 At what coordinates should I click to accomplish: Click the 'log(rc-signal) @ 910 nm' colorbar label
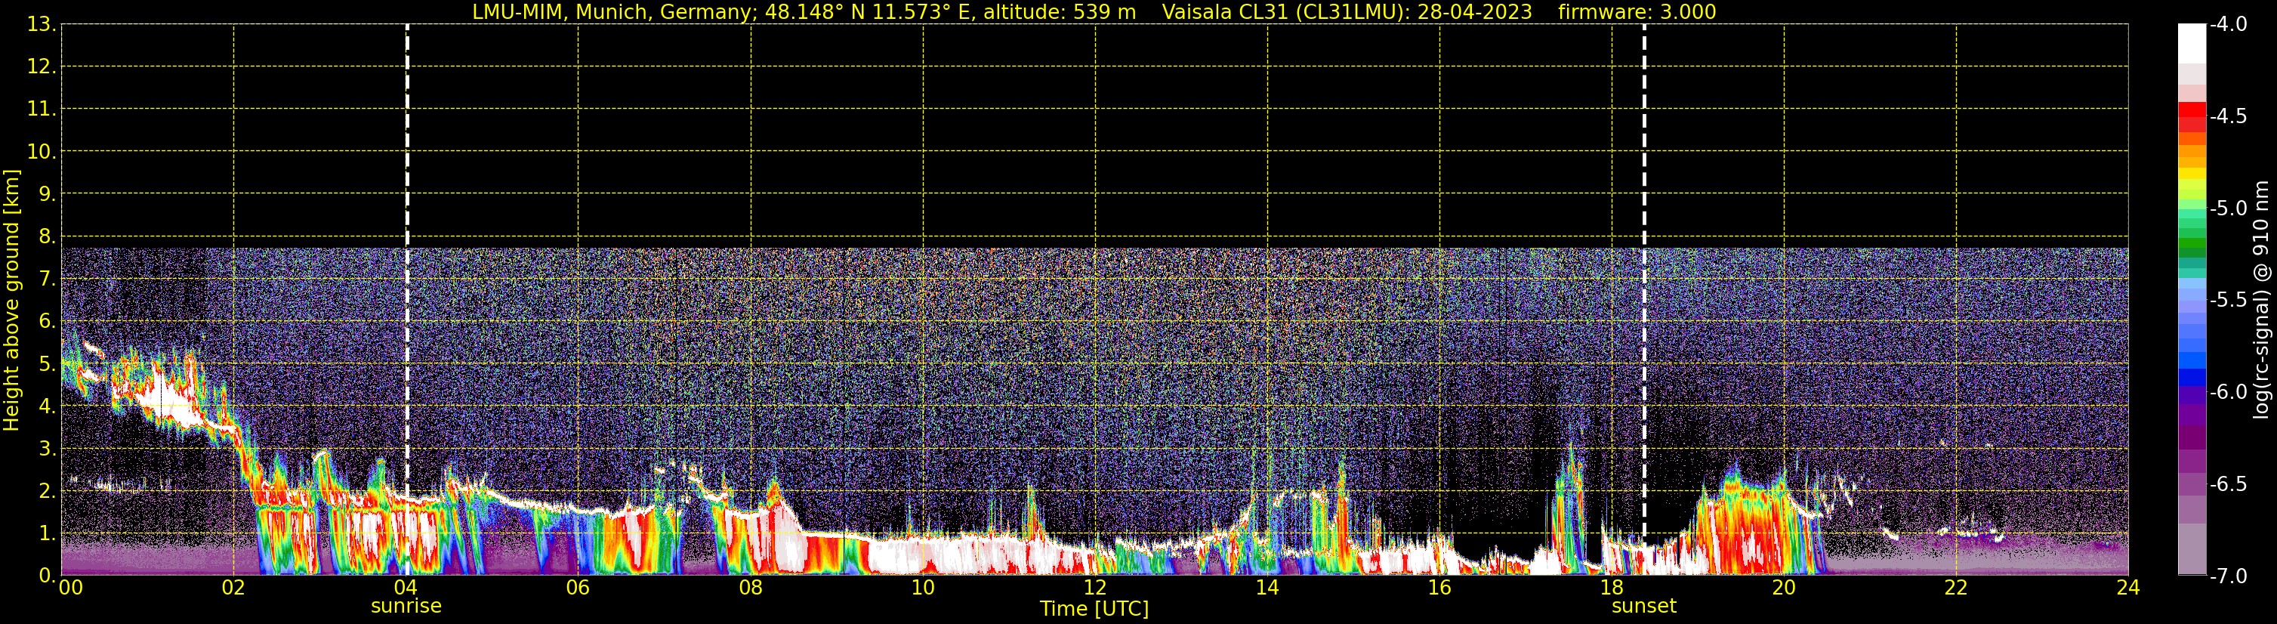point(2261,300)
